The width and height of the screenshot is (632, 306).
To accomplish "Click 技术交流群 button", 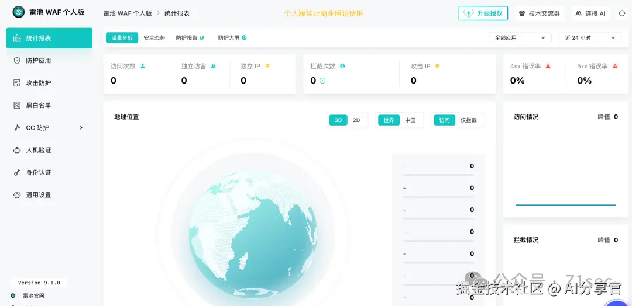I will pos(540,13).
